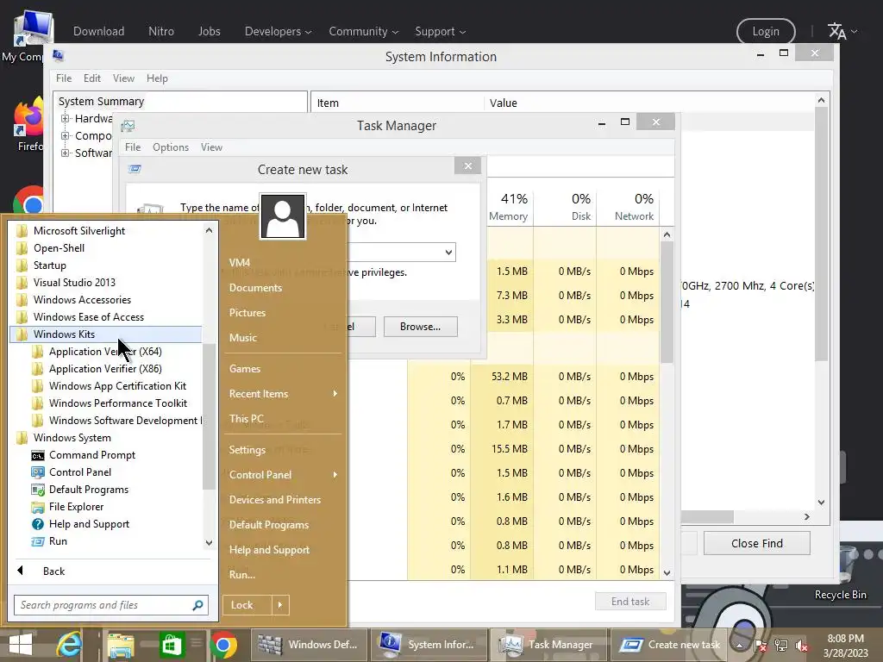Open Help and Support in programs list

[89, 524]
